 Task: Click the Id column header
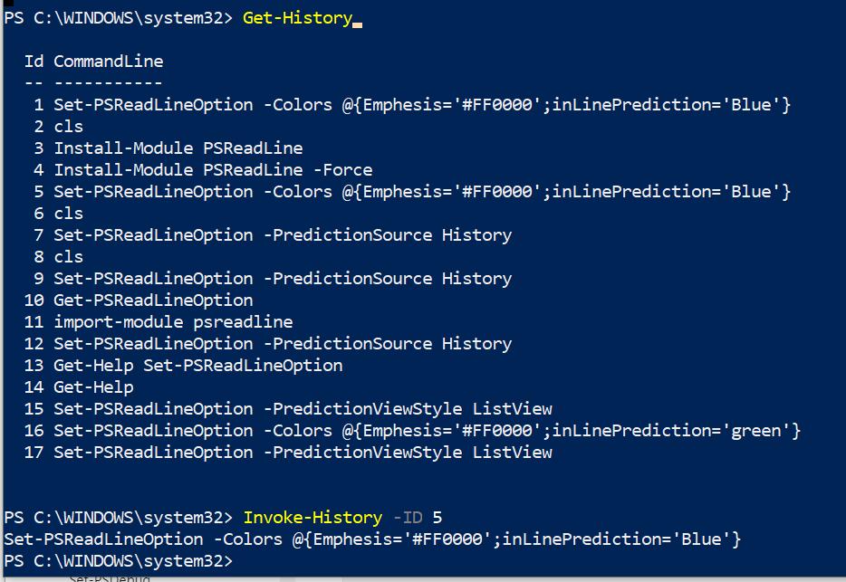tap(34, 62)
